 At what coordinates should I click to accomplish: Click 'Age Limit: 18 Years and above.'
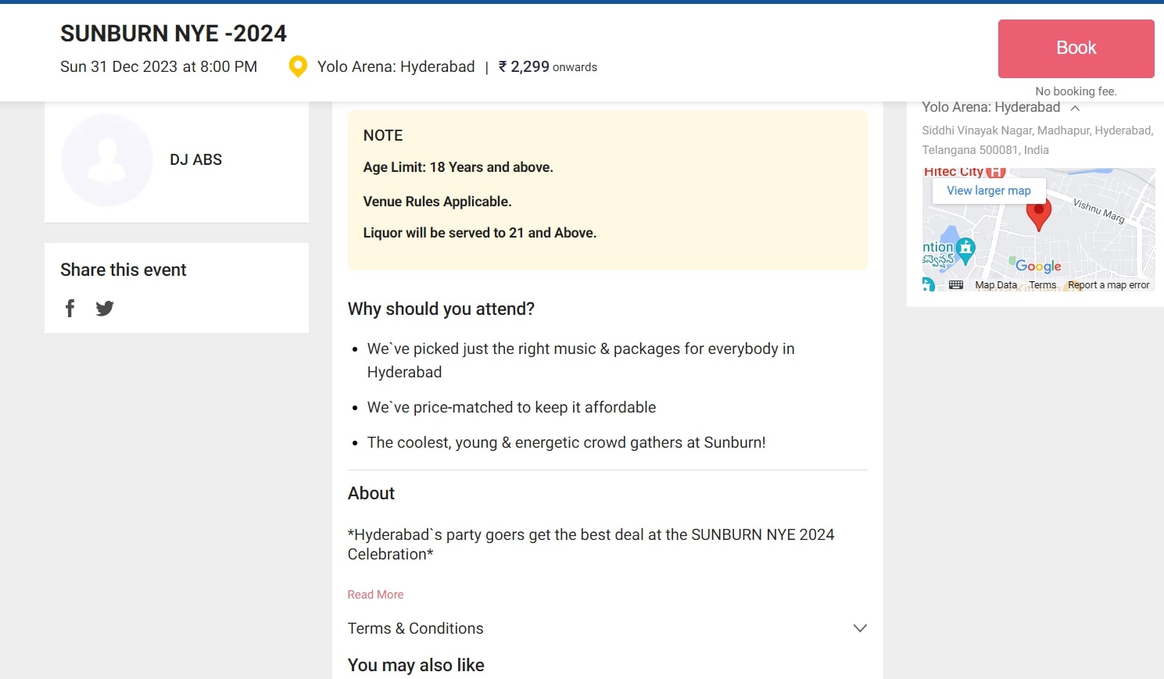(458, 167)
